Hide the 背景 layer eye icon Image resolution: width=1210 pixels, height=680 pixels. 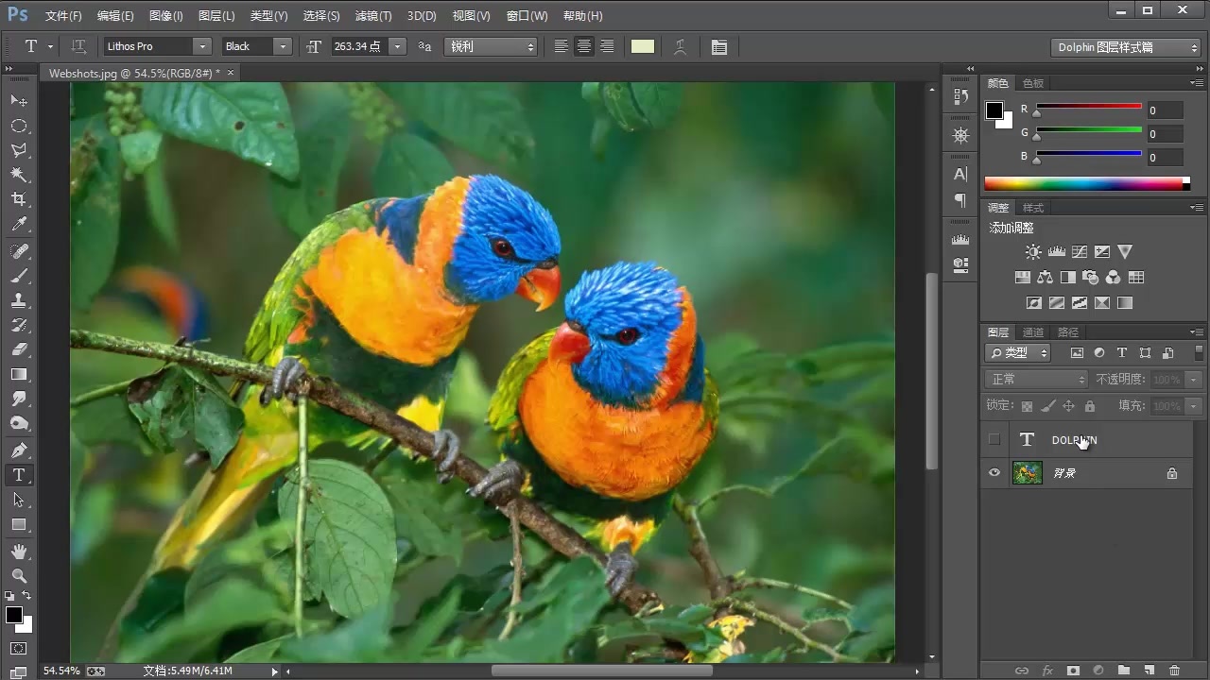point(994,472)
